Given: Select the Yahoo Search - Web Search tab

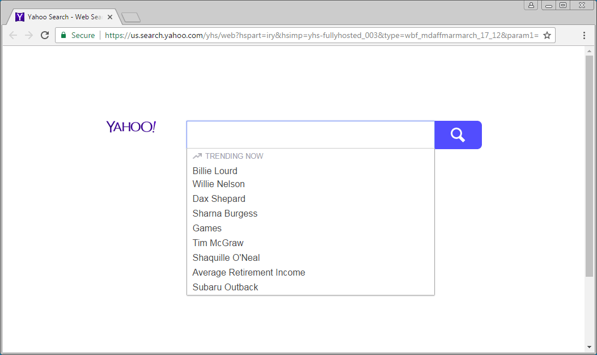Looking at the screenshot, I should click(x=65, y=17).
